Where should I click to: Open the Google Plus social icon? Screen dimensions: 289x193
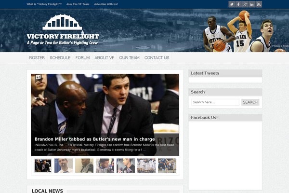pyautogui.click(x=245, y=4)
